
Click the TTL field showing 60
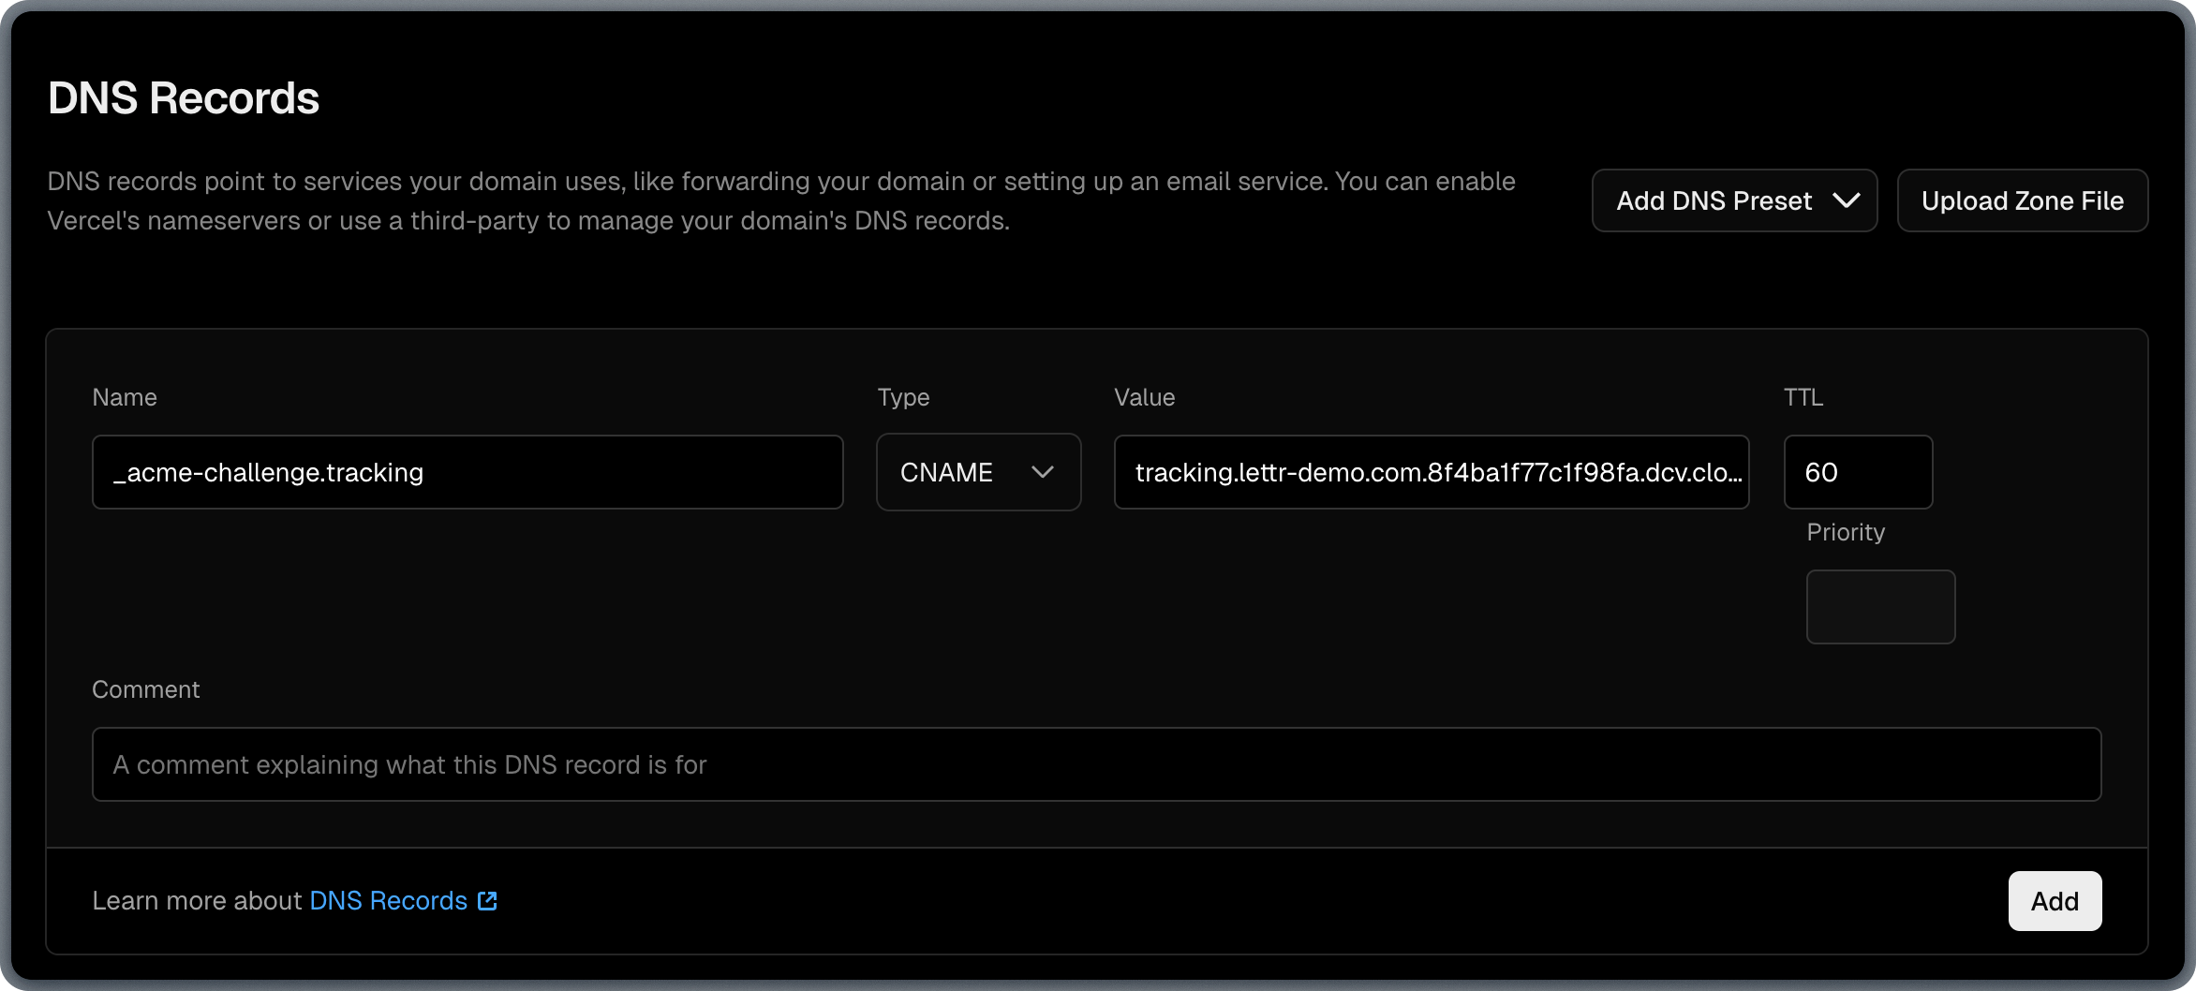1858,472
